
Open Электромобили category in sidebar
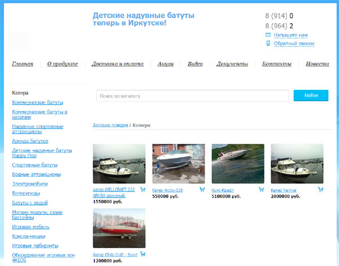(31, 183)
